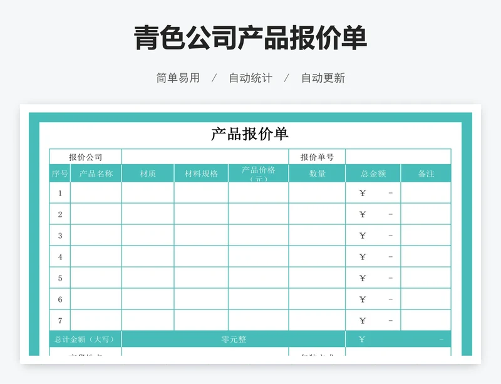Click the 备注 cell in row 2
Image resolution: width=501 pixels, height=384 pixels.
tap(426, 214)
